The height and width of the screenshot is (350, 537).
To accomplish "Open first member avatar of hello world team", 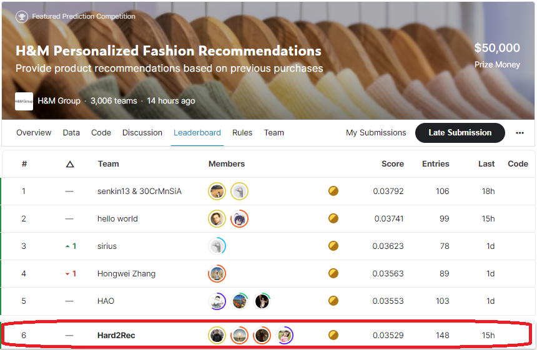I will coord(217,218).
